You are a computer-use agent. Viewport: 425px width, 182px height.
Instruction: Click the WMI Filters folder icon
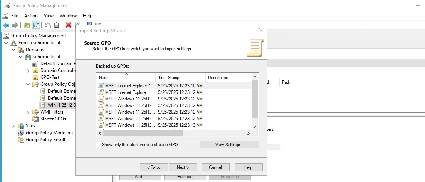pos(35,112)
